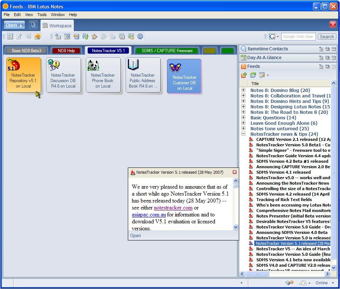The height and width of the screenshot is (289, 340).
Task: Expand the Leave Good Enough Alone feed
Action: (244, 123)
